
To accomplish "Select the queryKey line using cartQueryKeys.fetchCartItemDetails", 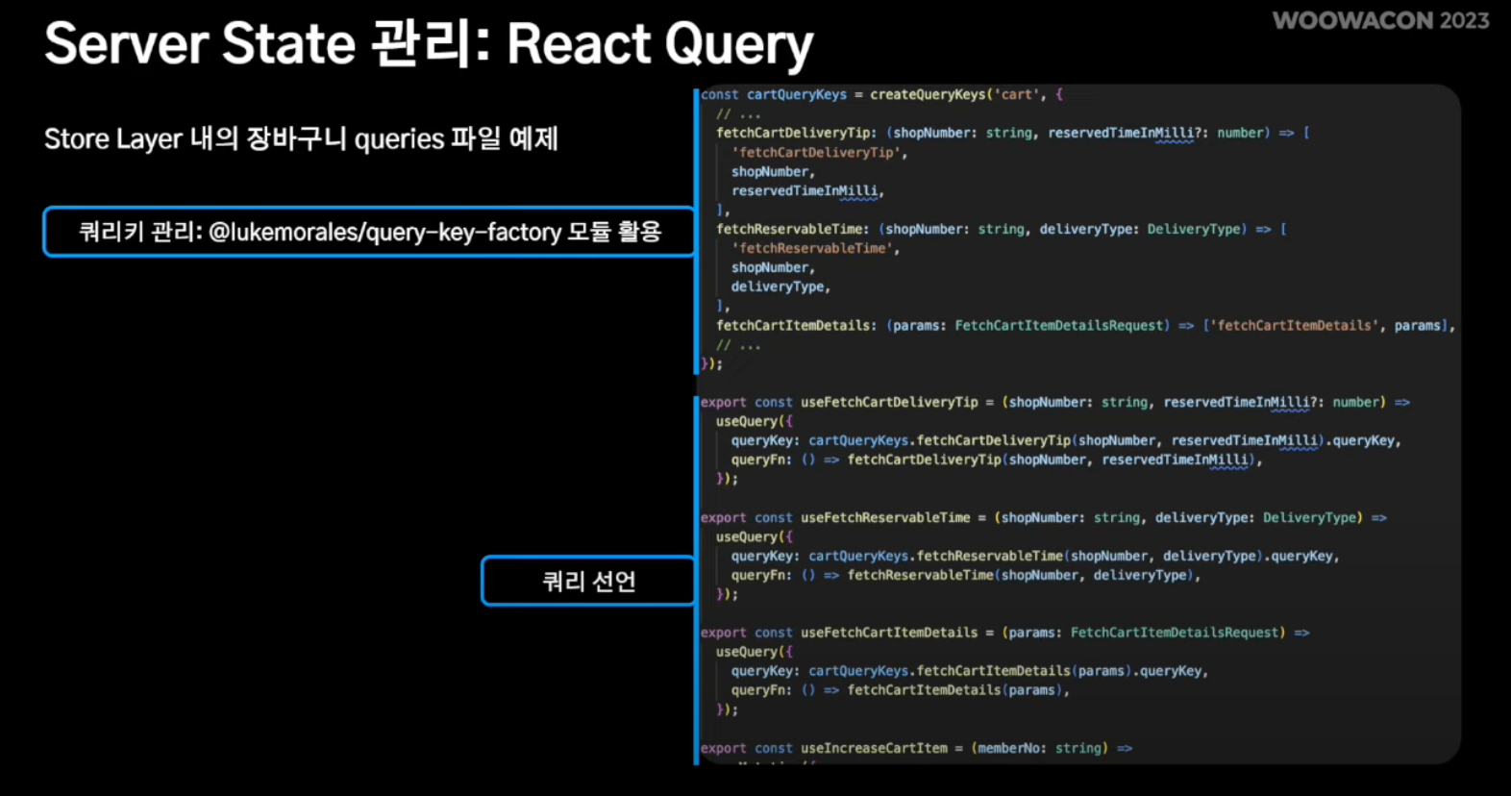I will [969, 671].
